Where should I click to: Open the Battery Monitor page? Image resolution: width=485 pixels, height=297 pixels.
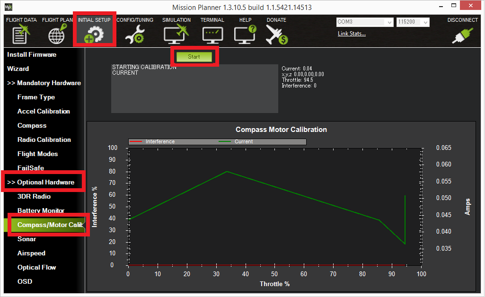[41, 210]
